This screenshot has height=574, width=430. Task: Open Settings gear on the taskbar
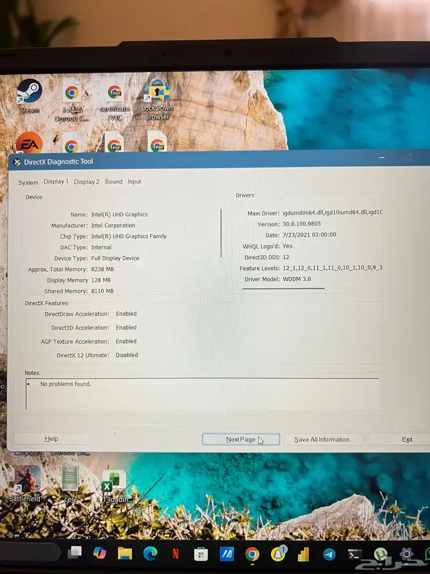(x=406, y=554)
